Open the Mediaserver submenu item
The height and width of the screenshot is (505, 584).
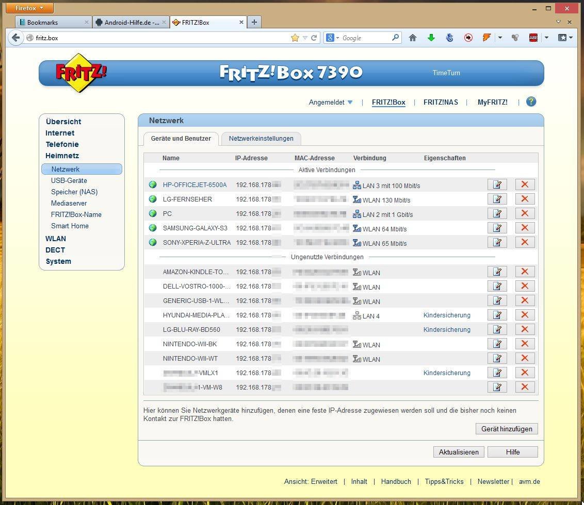(x=69, y=203)
